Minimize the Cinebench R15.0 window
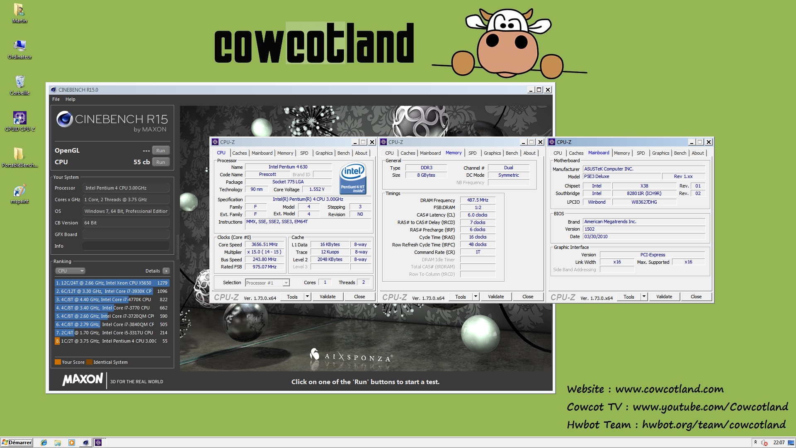Screen dimensions: 796x448 point(530,90)
